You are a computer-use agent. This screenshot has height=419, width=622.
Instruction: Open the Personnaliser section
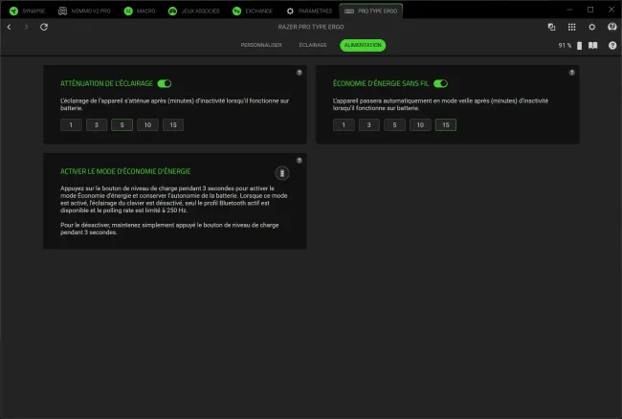click(x=261, y=45)
